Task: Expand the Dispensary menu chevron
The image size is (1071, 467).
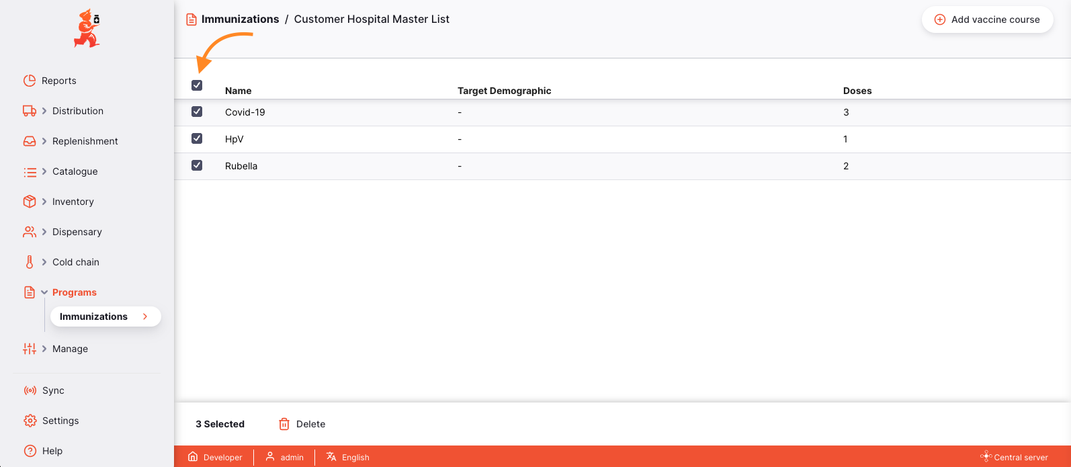Action: pos(44,232)
